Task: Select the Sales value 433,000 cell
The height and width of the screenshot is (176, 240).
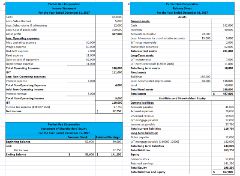Action: pyautogui.click(x=117, y=17)
